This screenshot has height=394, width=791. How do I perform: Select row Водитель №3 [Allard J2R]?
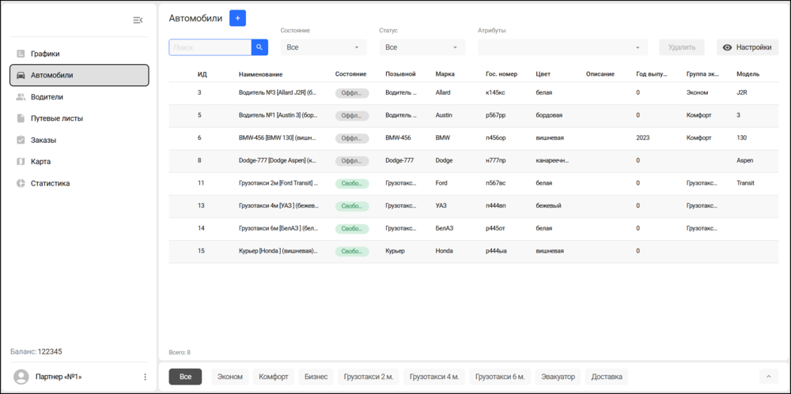click(x=474, y=93)
